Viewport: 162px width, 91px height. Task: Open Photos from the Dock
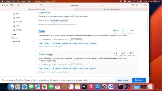click(45, 87)
